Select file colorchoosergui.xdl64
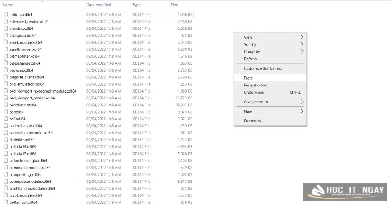 [28, 161]
